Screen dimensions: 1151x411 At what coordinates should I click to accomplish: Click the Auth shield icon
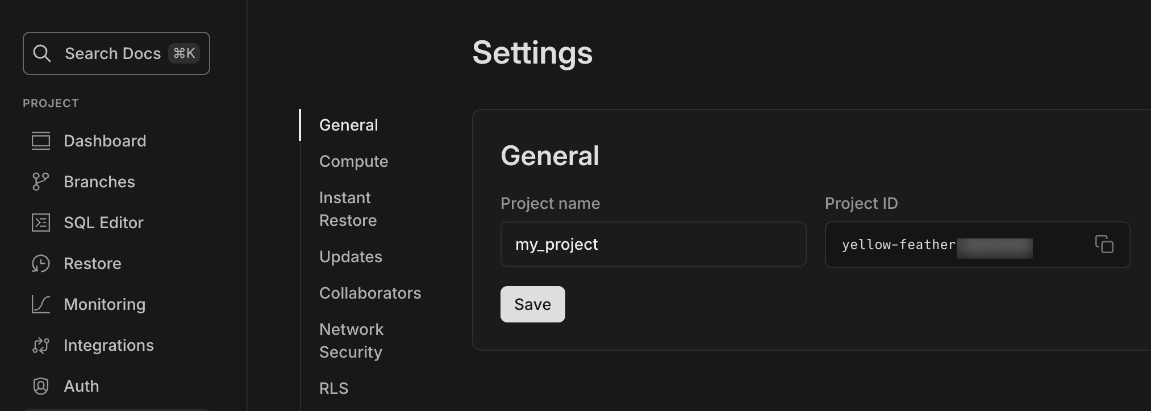point(41,386)
